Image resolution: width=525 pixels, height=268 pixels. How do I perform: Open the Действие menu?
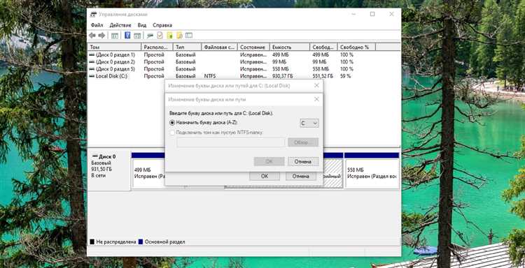coord(120,25)
